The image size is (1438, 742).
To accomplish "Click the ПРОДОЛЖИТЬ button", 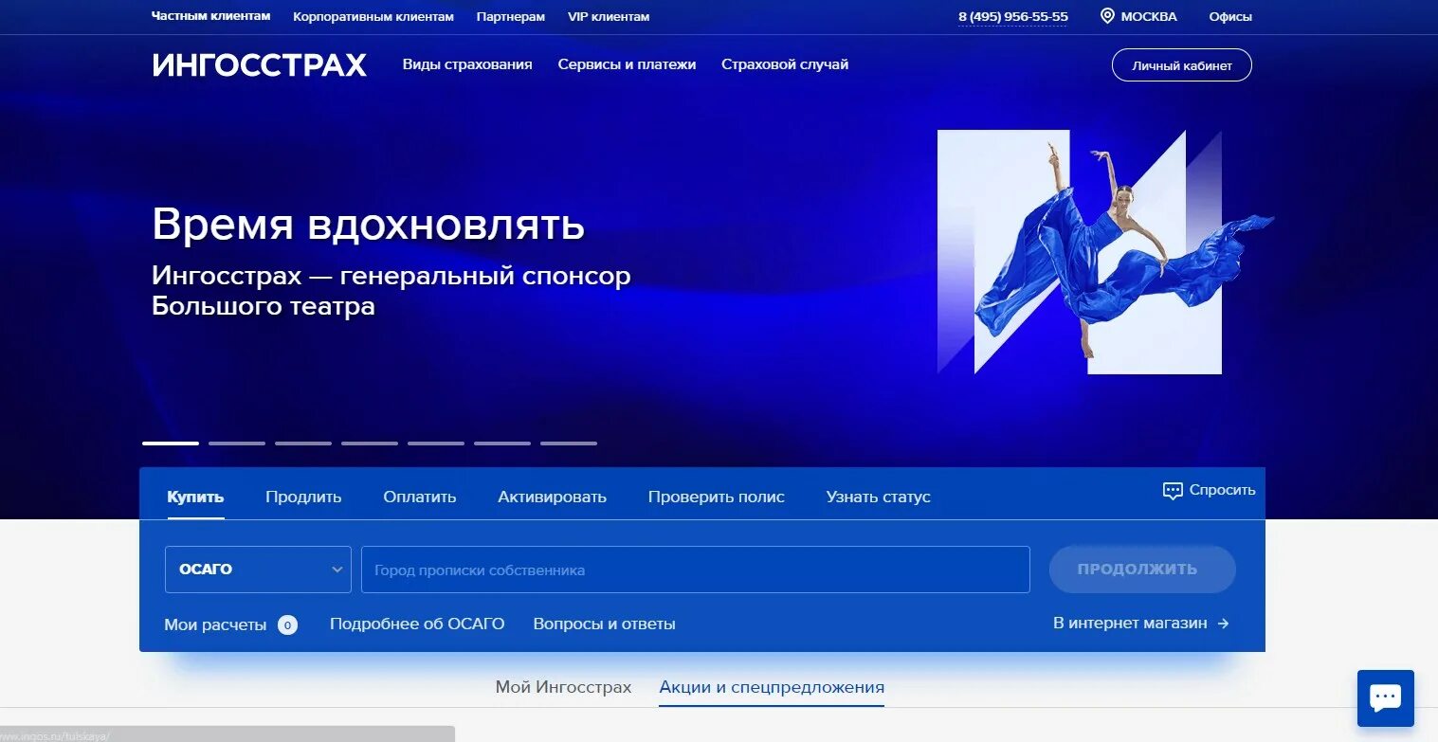I will (1142, 570).
